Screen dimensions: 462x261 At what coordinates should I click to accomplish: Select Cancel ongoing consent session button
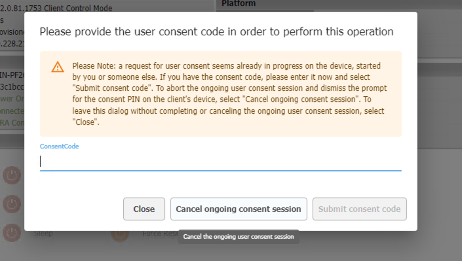(x=239, y=209)
